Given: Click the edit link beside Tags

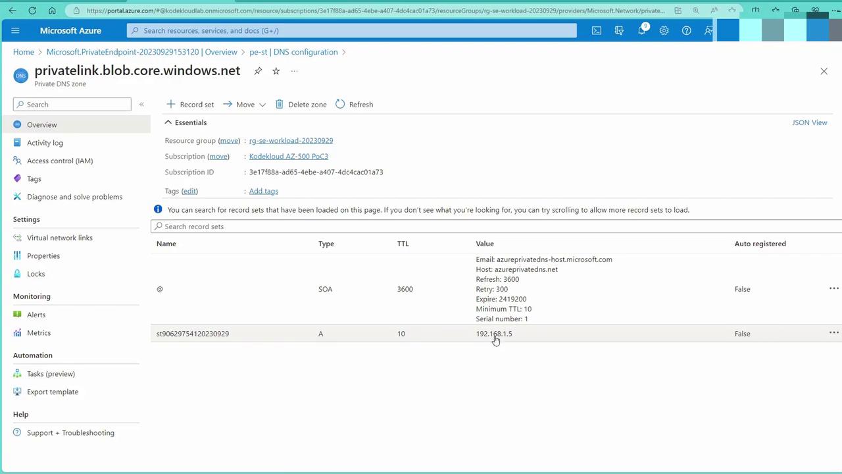Looking at the screenshot, I should (x=189, y=191).
